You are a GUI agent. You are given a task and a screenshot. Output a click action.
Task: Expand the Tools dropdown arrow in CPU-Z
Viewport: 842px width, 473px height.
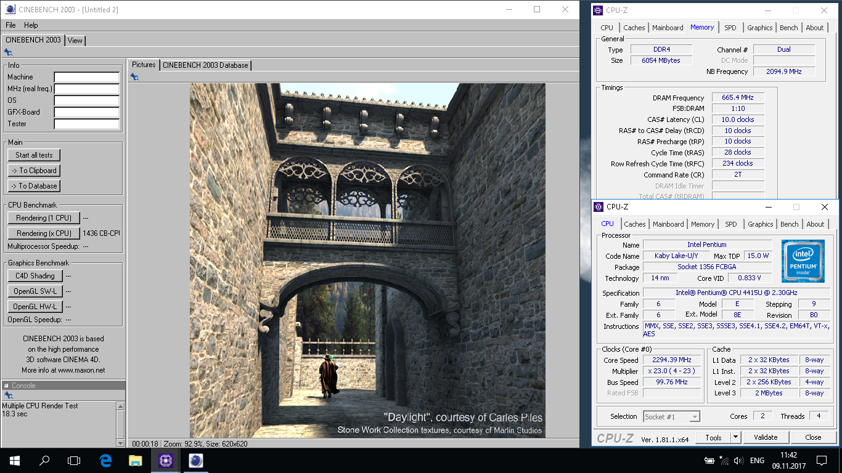pos(735,437)
